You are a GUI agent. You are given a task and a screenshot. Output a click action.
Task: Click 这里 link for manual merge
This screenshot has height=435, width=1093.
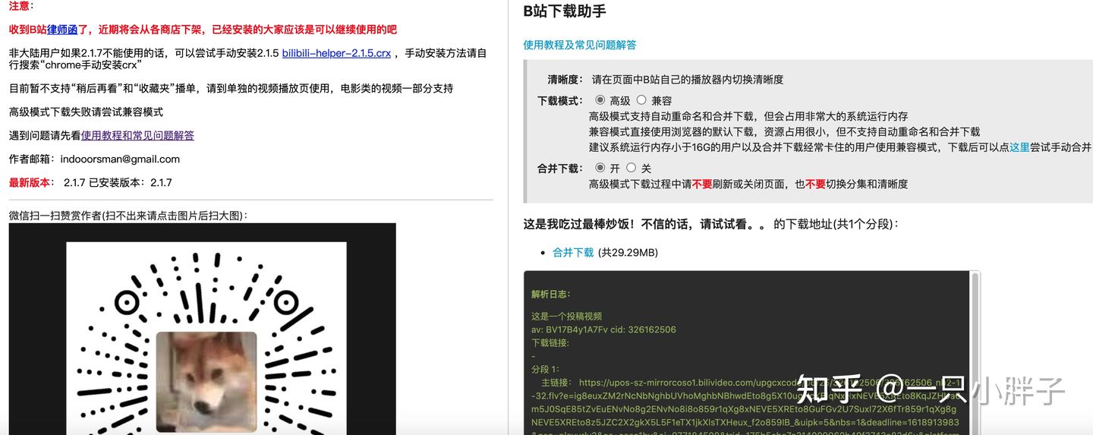click(1019, 147)
